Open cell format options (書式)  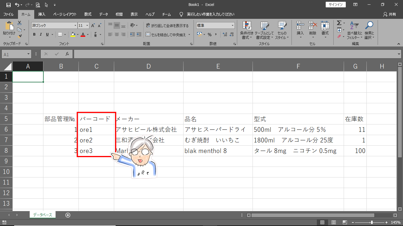coord(325,29)
